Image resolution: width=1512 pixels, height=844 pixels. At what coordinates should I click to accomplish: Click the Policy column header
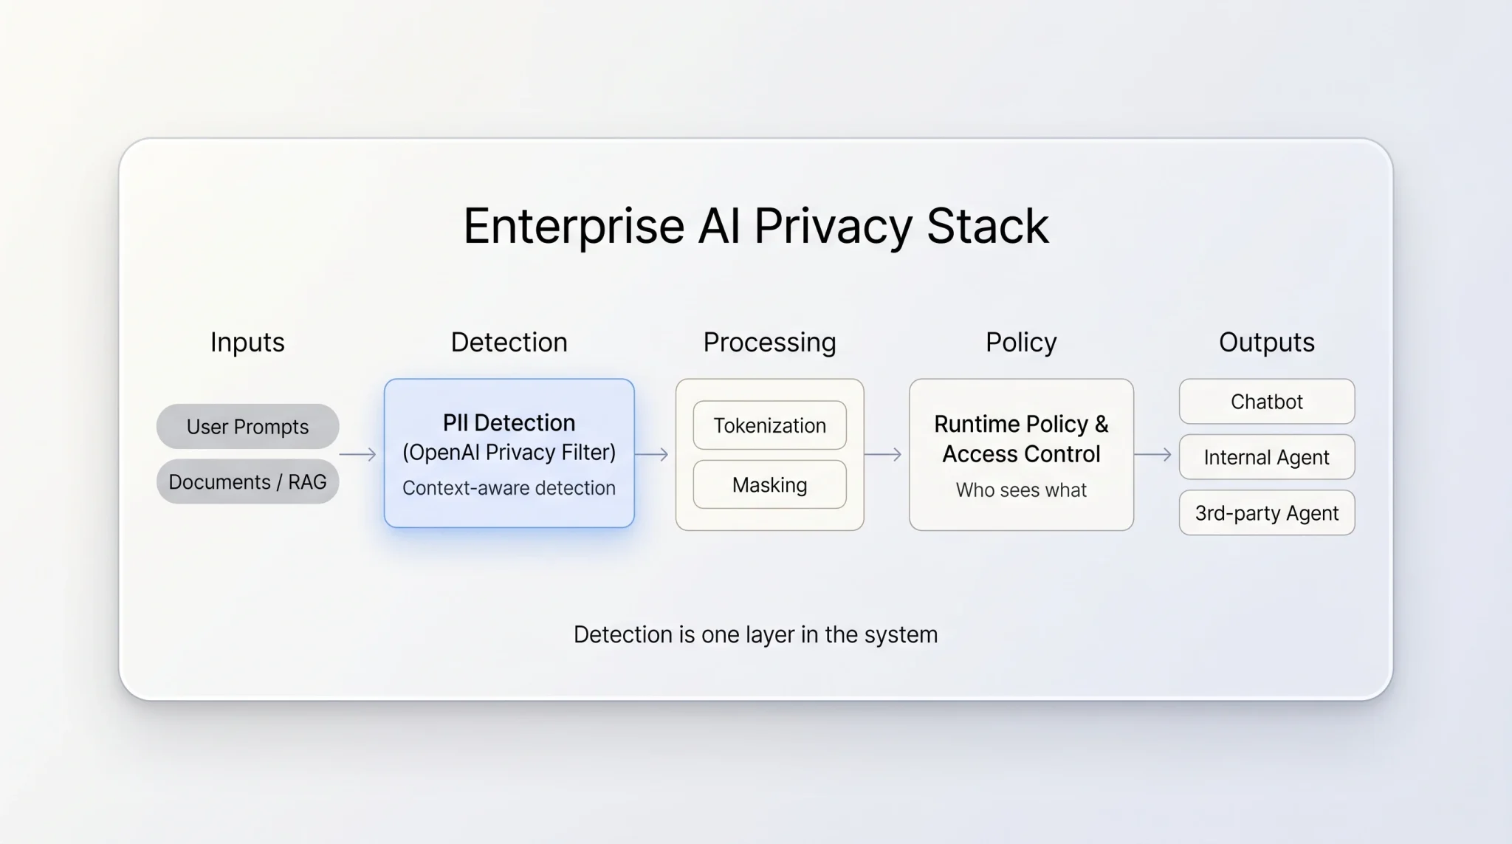[1020, 341]
